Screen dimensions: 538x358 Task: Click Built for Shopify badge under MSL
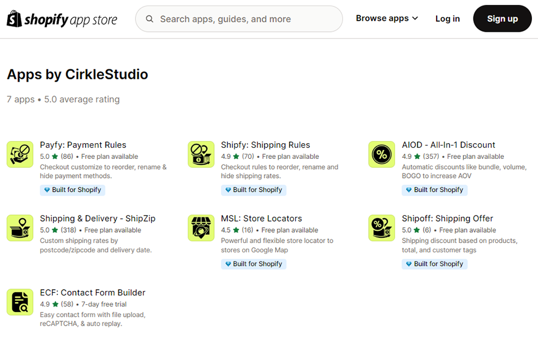(253, 264)
